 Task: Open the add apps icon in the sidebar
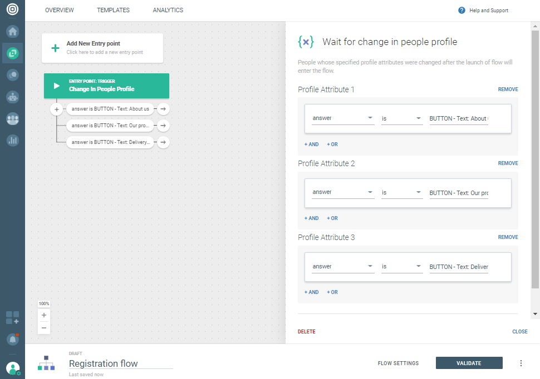12,317
